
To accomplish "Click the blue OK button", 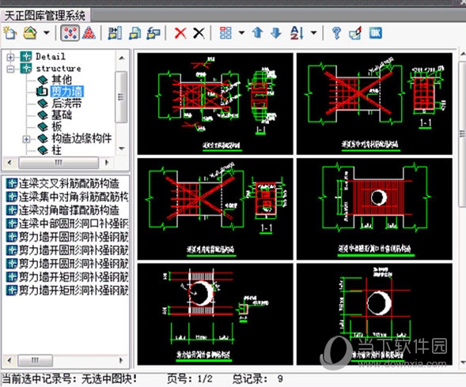I will click(x=375, y=33).
